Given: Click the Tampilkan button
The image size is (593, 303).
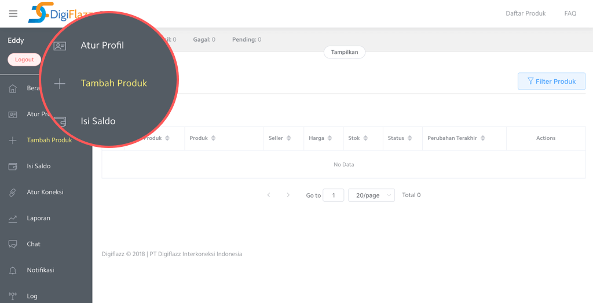Looking at the screenshot, I should point(345,52).
